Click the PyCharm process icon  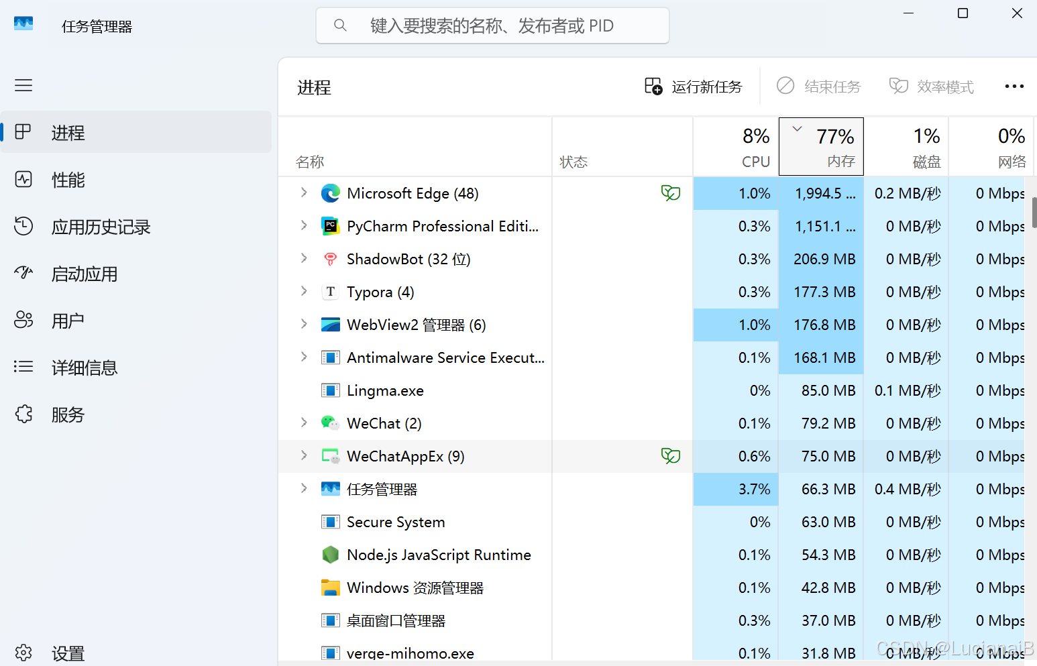click(x=330, y=226)
